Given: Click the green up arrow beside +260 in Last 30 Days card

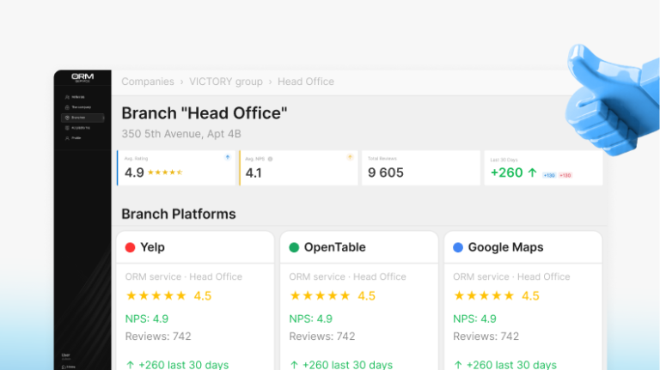Looking at the screenshot, I should (533, 173).
